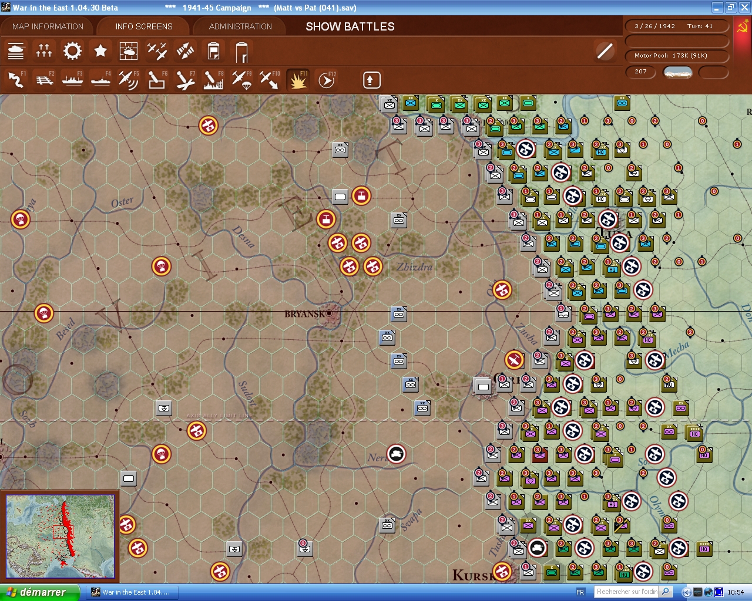
Task: Select F1 move mode arrow icon
Action: click(16, 80)
